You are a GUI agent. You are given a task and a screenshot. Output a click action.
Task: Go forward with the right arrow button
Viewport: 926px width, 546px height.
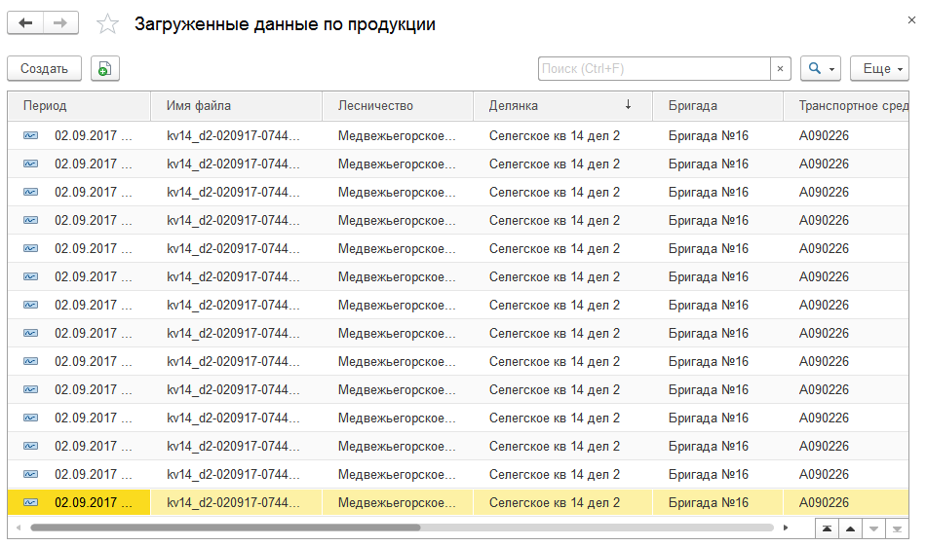click(x=60, y=23)
